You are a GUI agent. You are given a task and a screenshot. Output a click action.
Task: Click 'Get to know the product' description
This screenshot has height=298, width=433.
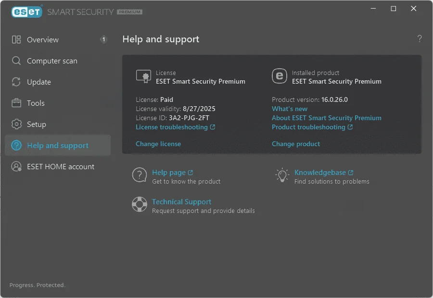[186, 181]
